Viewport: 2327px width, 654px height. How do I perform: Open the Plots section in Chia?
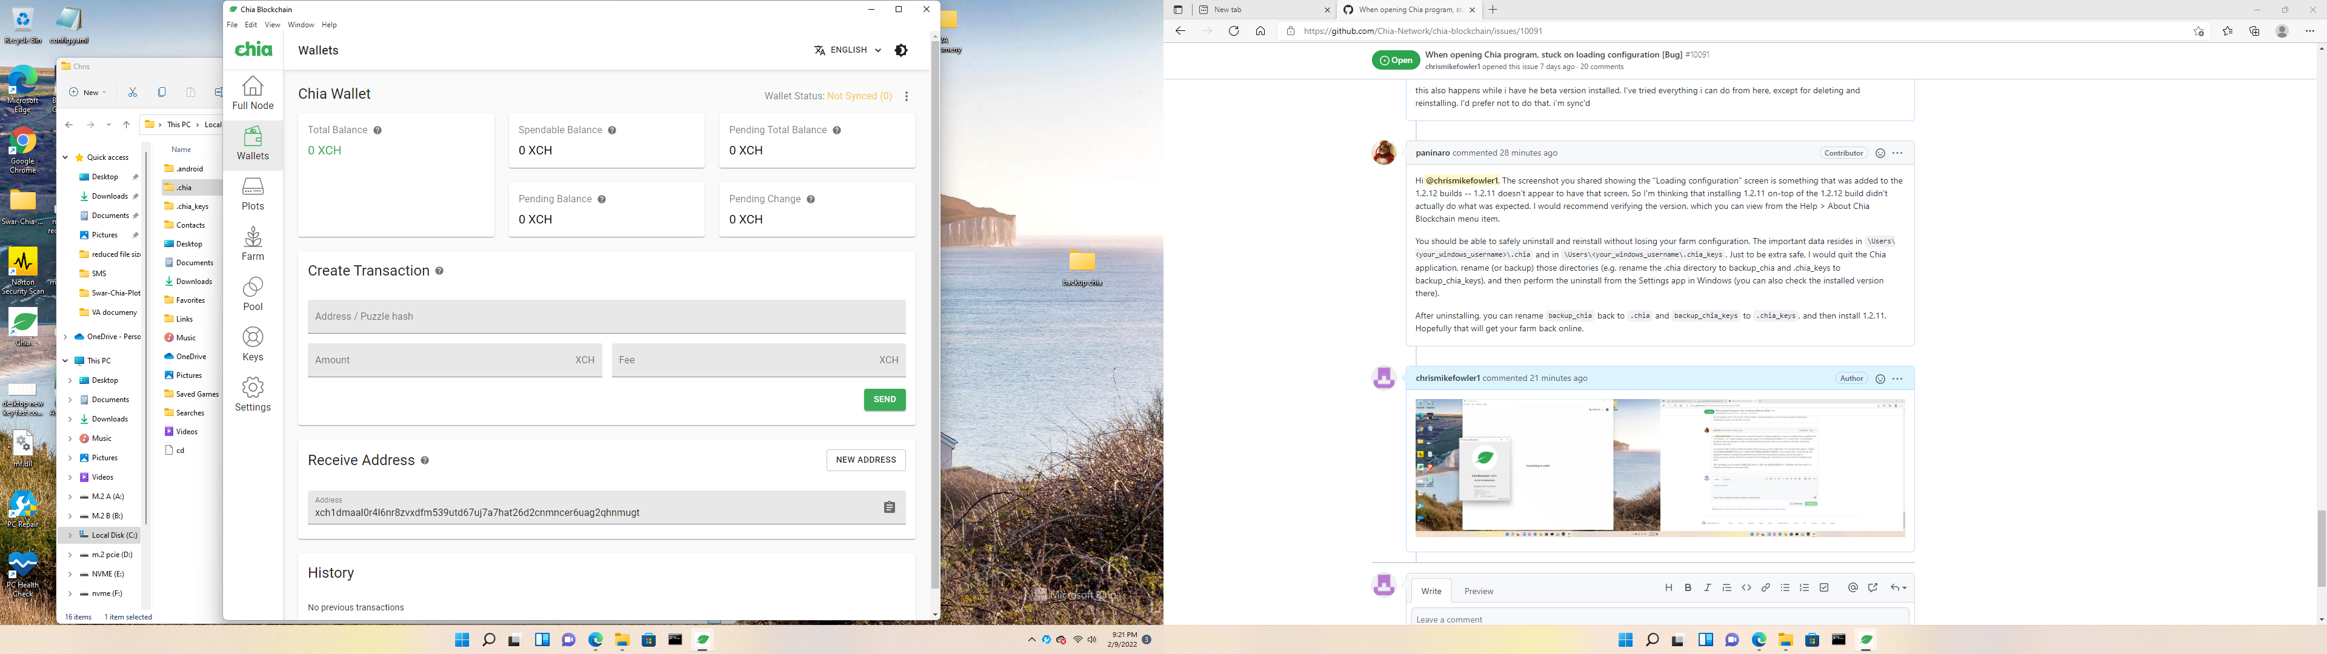pyautogui.click(x=253, y=191)
